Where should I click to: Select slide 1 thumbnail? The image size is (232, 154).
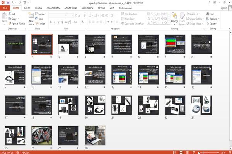(15, 44)
